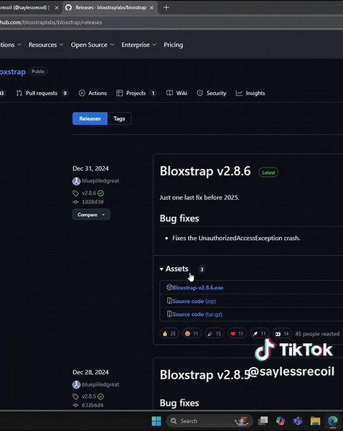Open the Actions tab
This screenshot has height=431, width=343.
[x=93, y=93]
